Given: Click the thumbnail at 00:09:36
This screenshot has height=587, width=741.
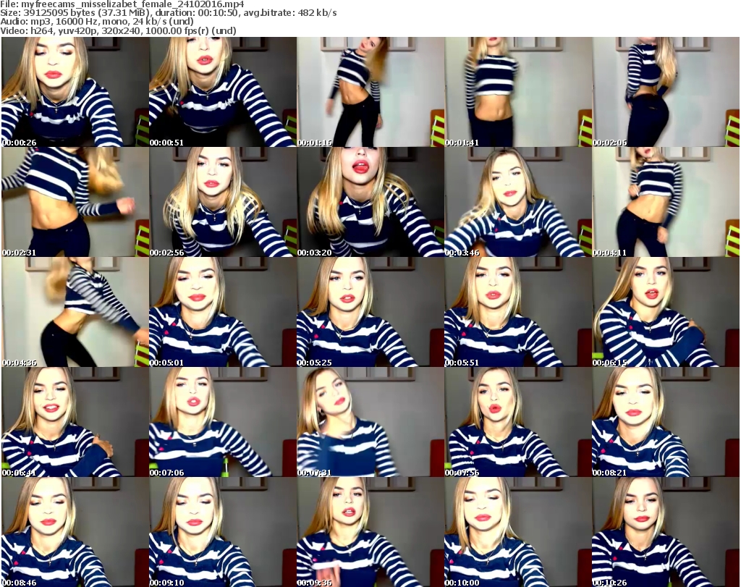Looking at the screenshot, I should (370, 532).
